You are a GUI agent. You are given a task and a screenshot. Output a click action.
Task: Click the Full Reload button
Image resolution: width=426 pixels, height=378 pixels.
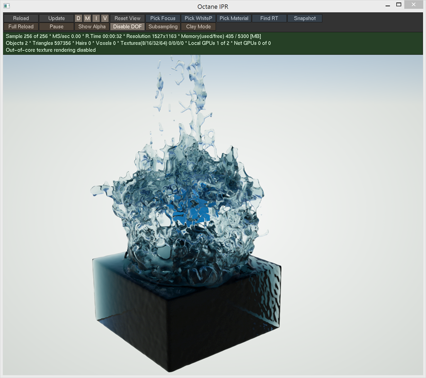pyautogui.click(x=21, y=27)
